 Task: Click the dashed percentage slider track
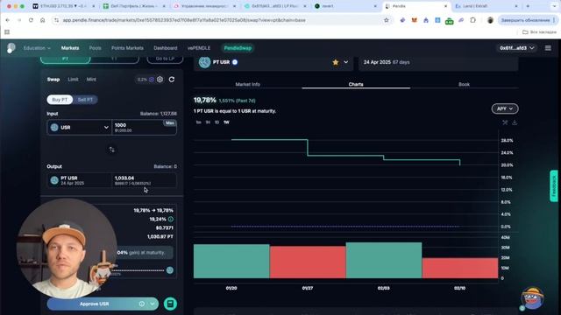(x=138, y=270)
